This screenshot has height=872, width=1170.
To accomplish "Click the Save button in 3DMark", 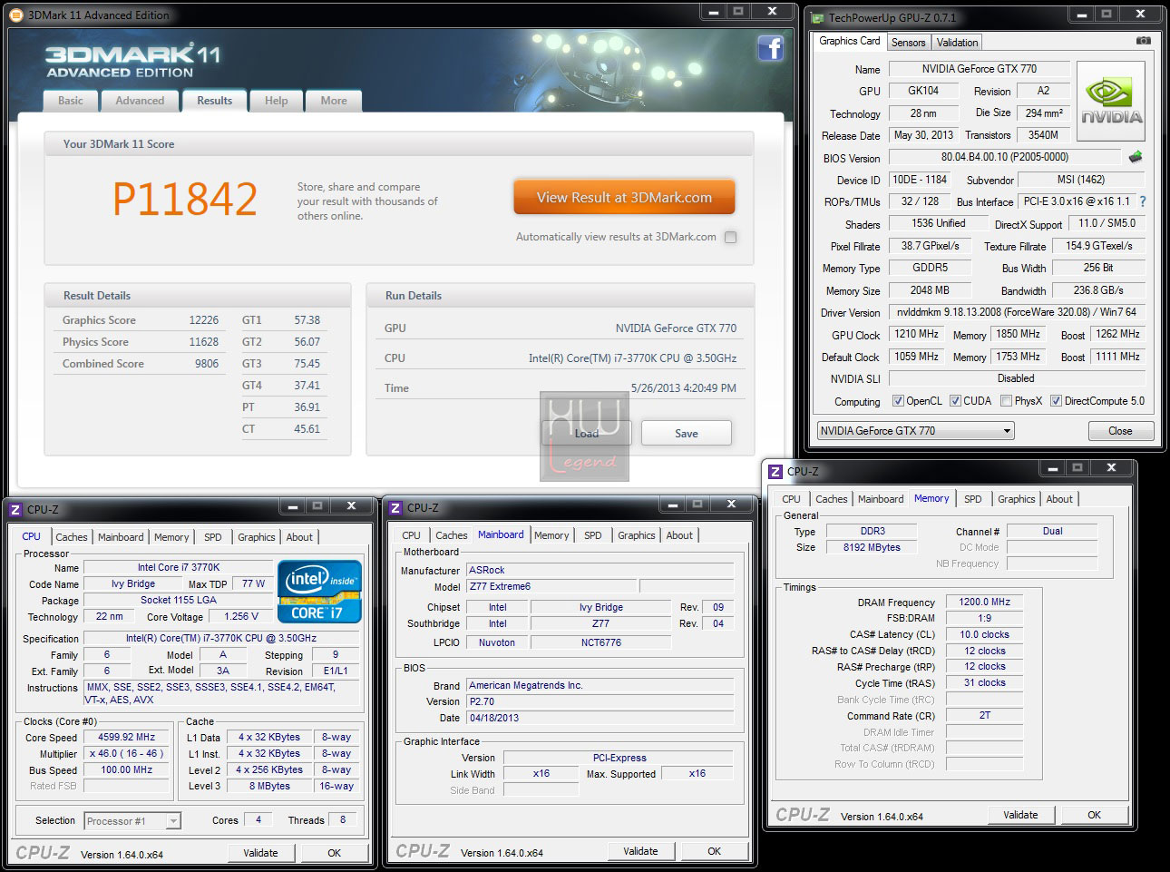I will click(x=687, y=433).
